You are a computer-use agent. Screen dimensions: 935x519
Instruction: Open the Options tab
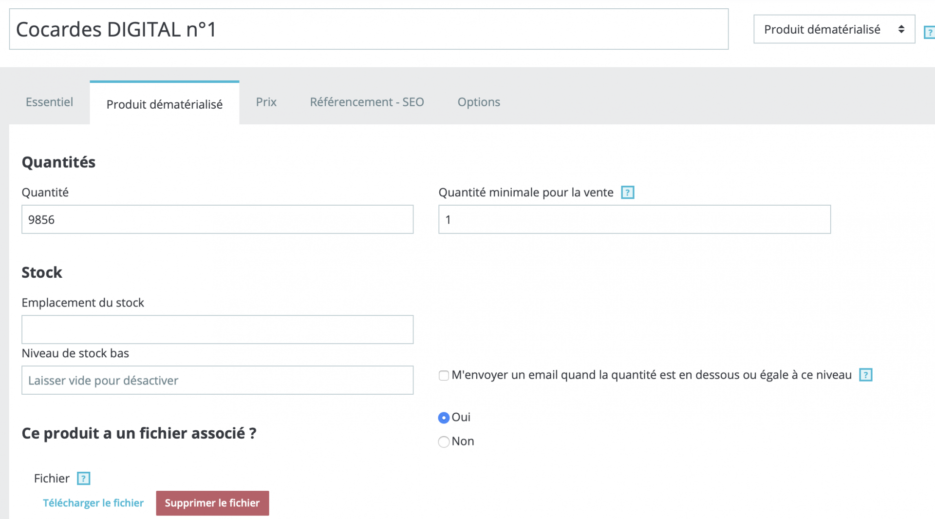click(x=479, y=102)
